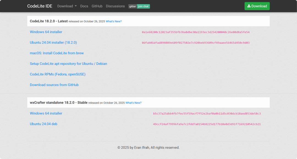Image resolution: width=297 pixels, height=159 pixels.
Task: Open What's New for wxCrafter standalone
Action: tap(133, 103)
